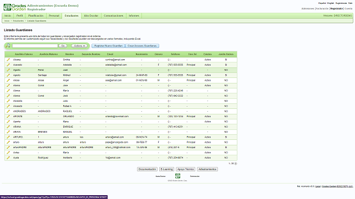Edit the ARTURO. row with email arturo@email.com

(x=8, y=137)
